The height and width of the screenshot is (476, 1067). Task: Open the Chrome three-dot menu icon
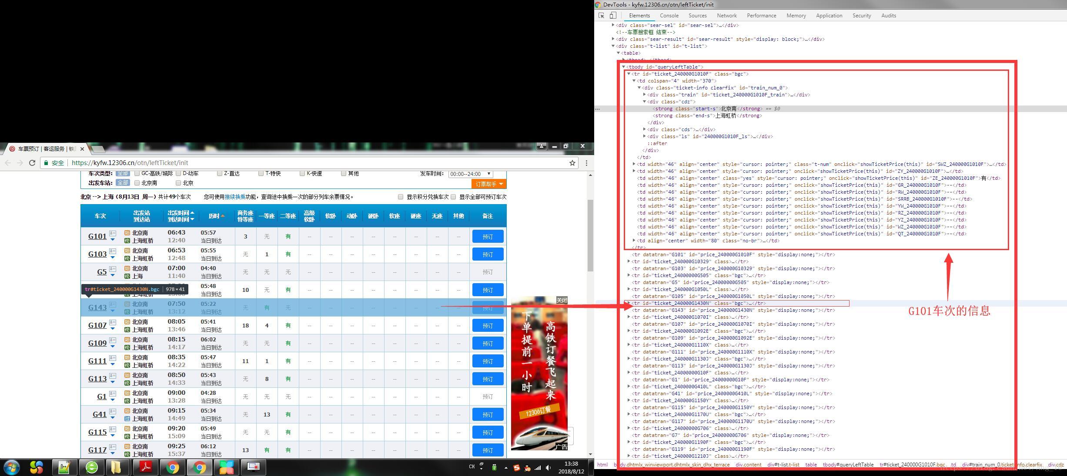pos(586,163)
